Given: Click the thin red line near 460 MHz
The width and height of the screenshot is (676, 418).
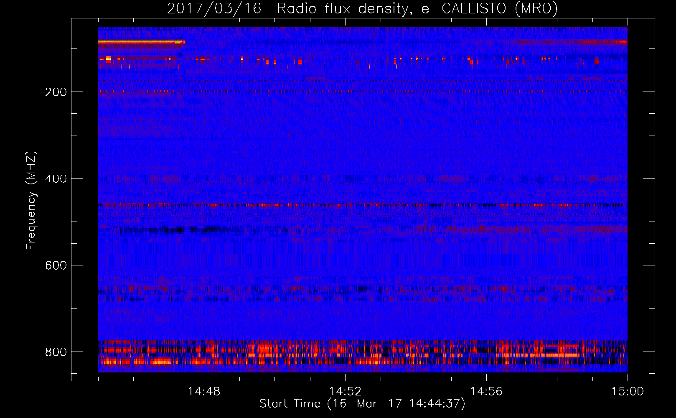Looking at the screenshot, I should tap(363, 205).
